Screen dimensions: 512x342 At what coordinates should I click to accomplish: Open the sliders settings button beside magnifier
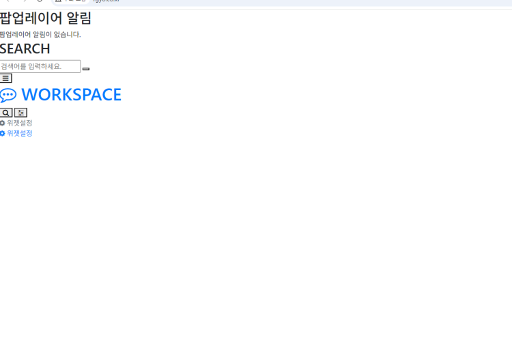click(21, 113)
